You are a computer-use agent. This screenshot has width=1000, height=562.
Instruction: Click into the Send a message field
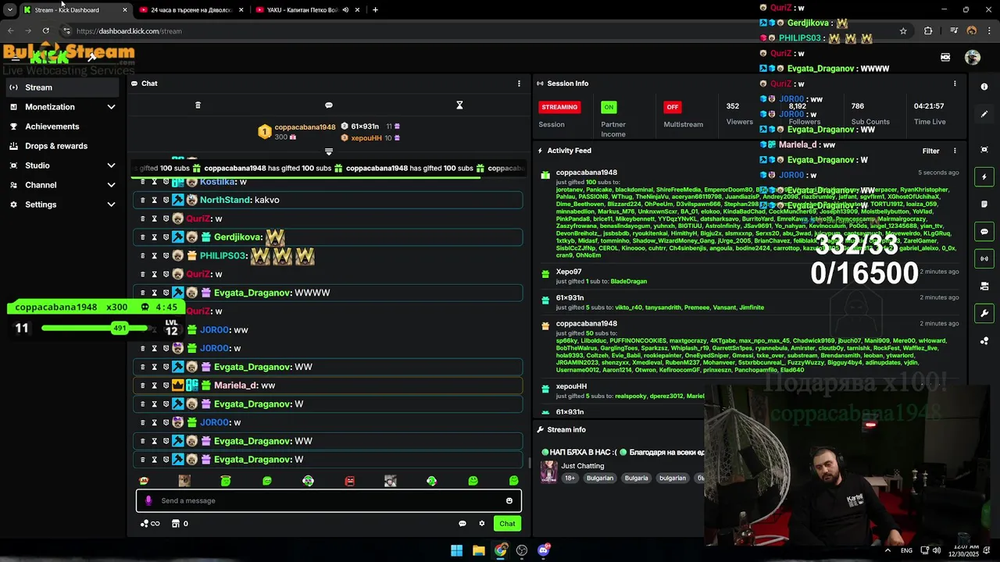(x=329, y=501)
